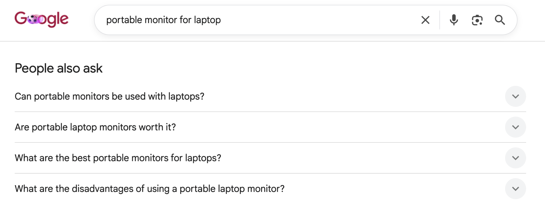Click the soccer ball doodle in the logo

pos(33,19)
